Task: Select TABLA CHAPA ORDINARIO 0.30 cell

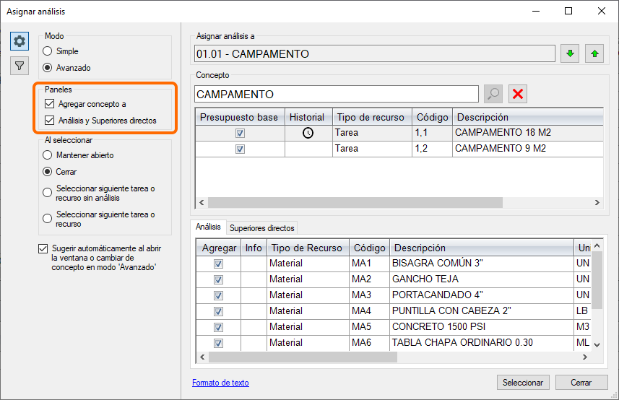Action: [x=482, y=342]
